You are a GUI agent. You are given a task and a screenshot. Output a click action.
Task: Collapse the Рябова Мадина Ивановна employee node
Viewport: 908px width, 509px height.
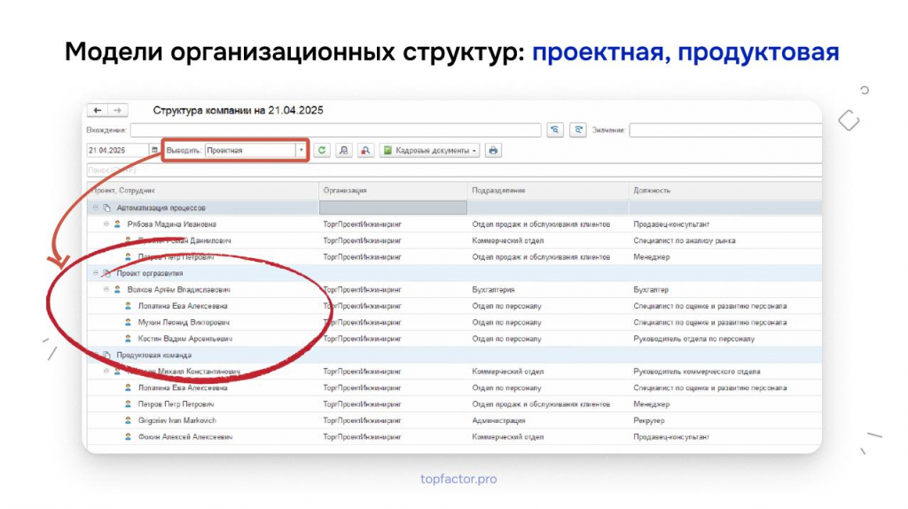click(x=106, y=223)
